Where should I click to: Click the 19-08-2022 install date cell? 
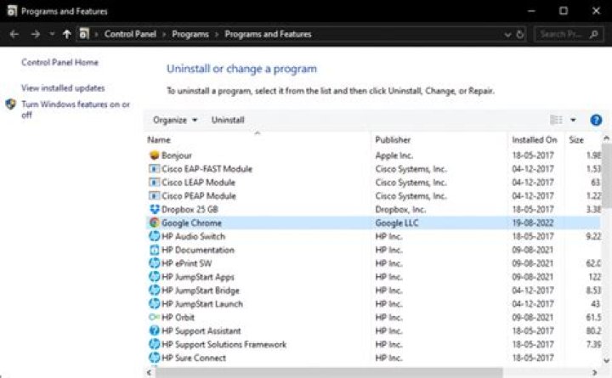click(x=533, y=223)
